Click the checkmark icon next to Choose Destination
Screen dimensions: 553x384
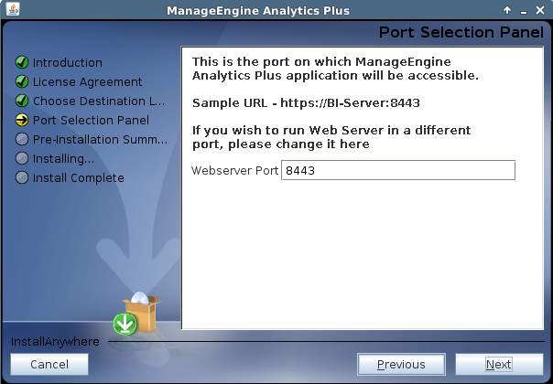[22, 101]
